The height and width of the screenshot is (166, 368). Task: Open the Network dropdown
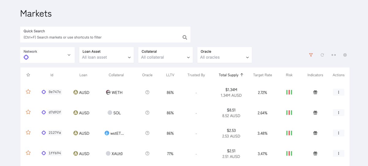[x=47, y=55]
